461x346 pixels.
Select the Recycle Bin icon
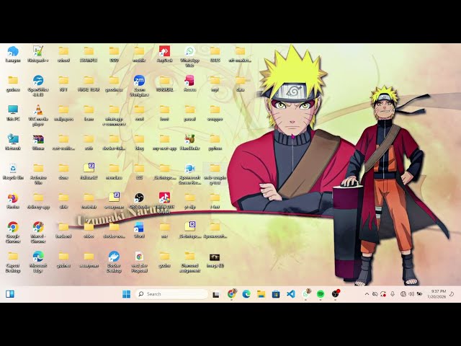pyautogui.click(x=13, y=172)
